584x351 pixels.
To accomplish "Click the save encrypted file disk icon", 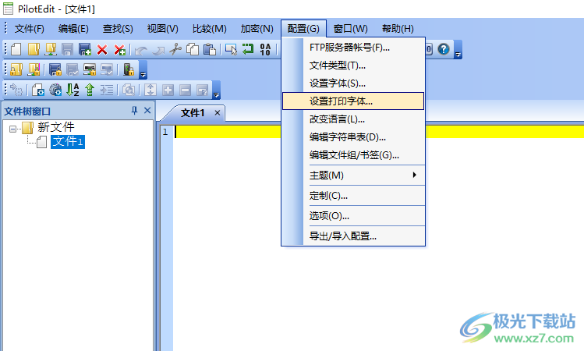I will tap(55, 69).
